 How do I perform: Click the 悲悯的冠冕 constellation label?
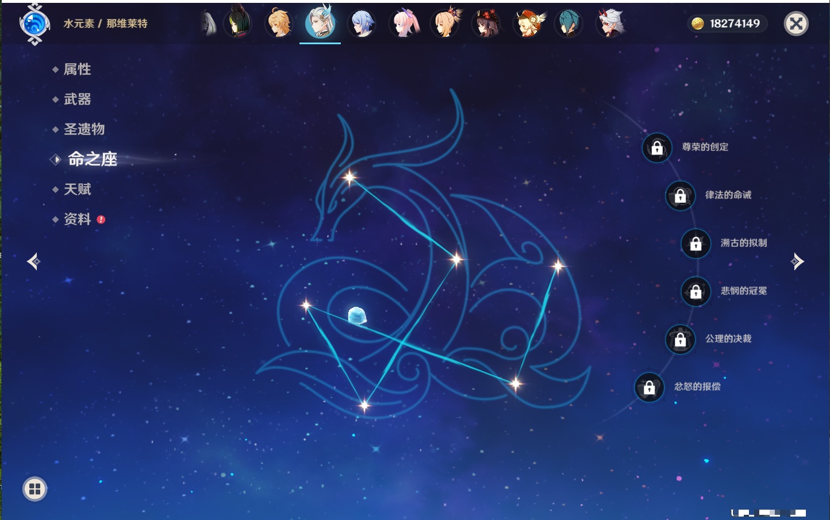point(744,291)
